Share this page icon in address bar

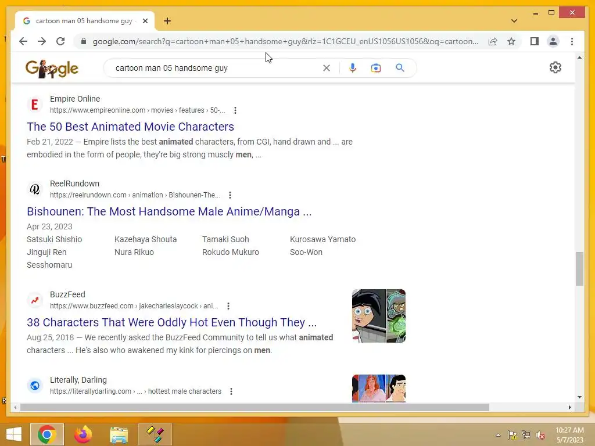coord(493,41)
